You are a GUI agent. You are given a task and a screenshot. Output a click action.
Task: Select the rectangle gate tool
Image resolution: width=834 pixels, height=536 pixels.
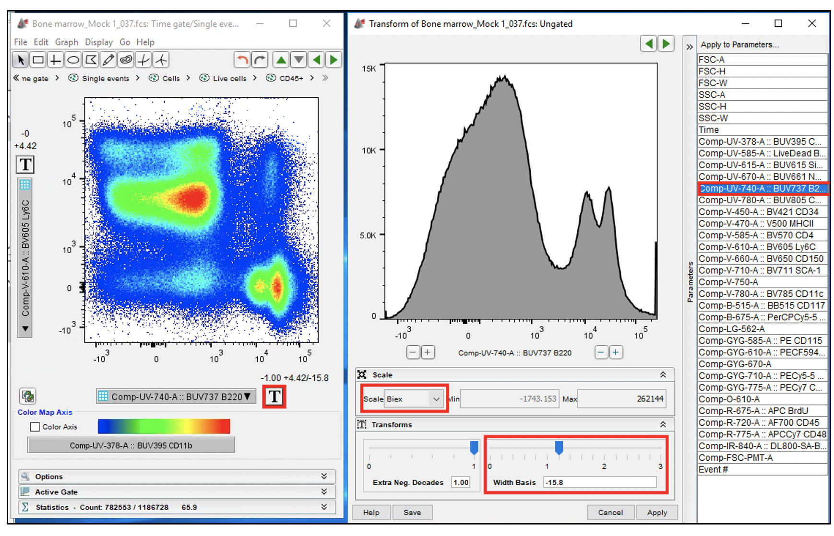click(38, 60)
